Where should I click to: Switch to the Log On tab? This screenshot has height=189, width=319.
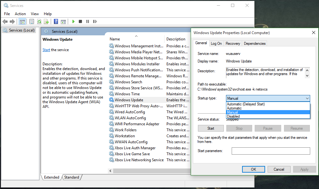[216, 43]
